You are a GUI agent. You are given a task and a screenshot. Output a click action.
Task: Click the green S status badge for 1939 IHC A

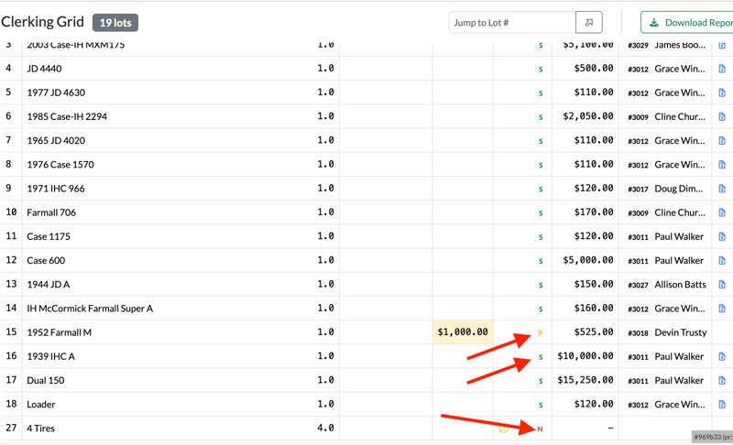[541, 357]
